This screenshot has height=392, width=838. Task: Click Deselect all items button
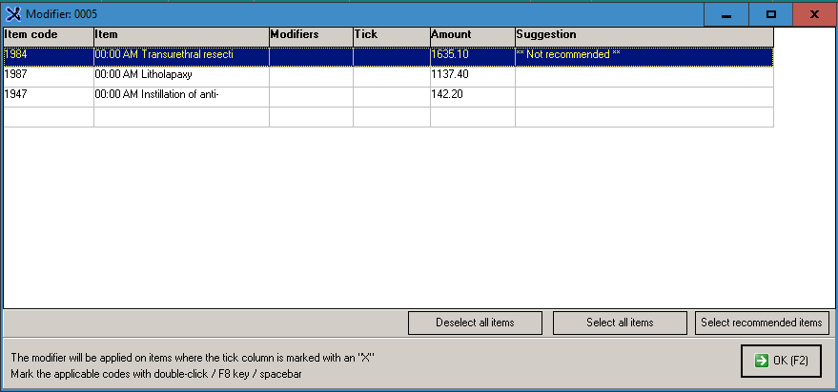click(475, 323)
